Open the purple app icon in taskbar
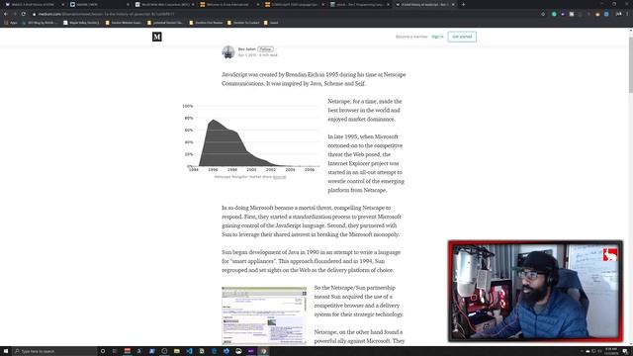 (x=250, y=351)
